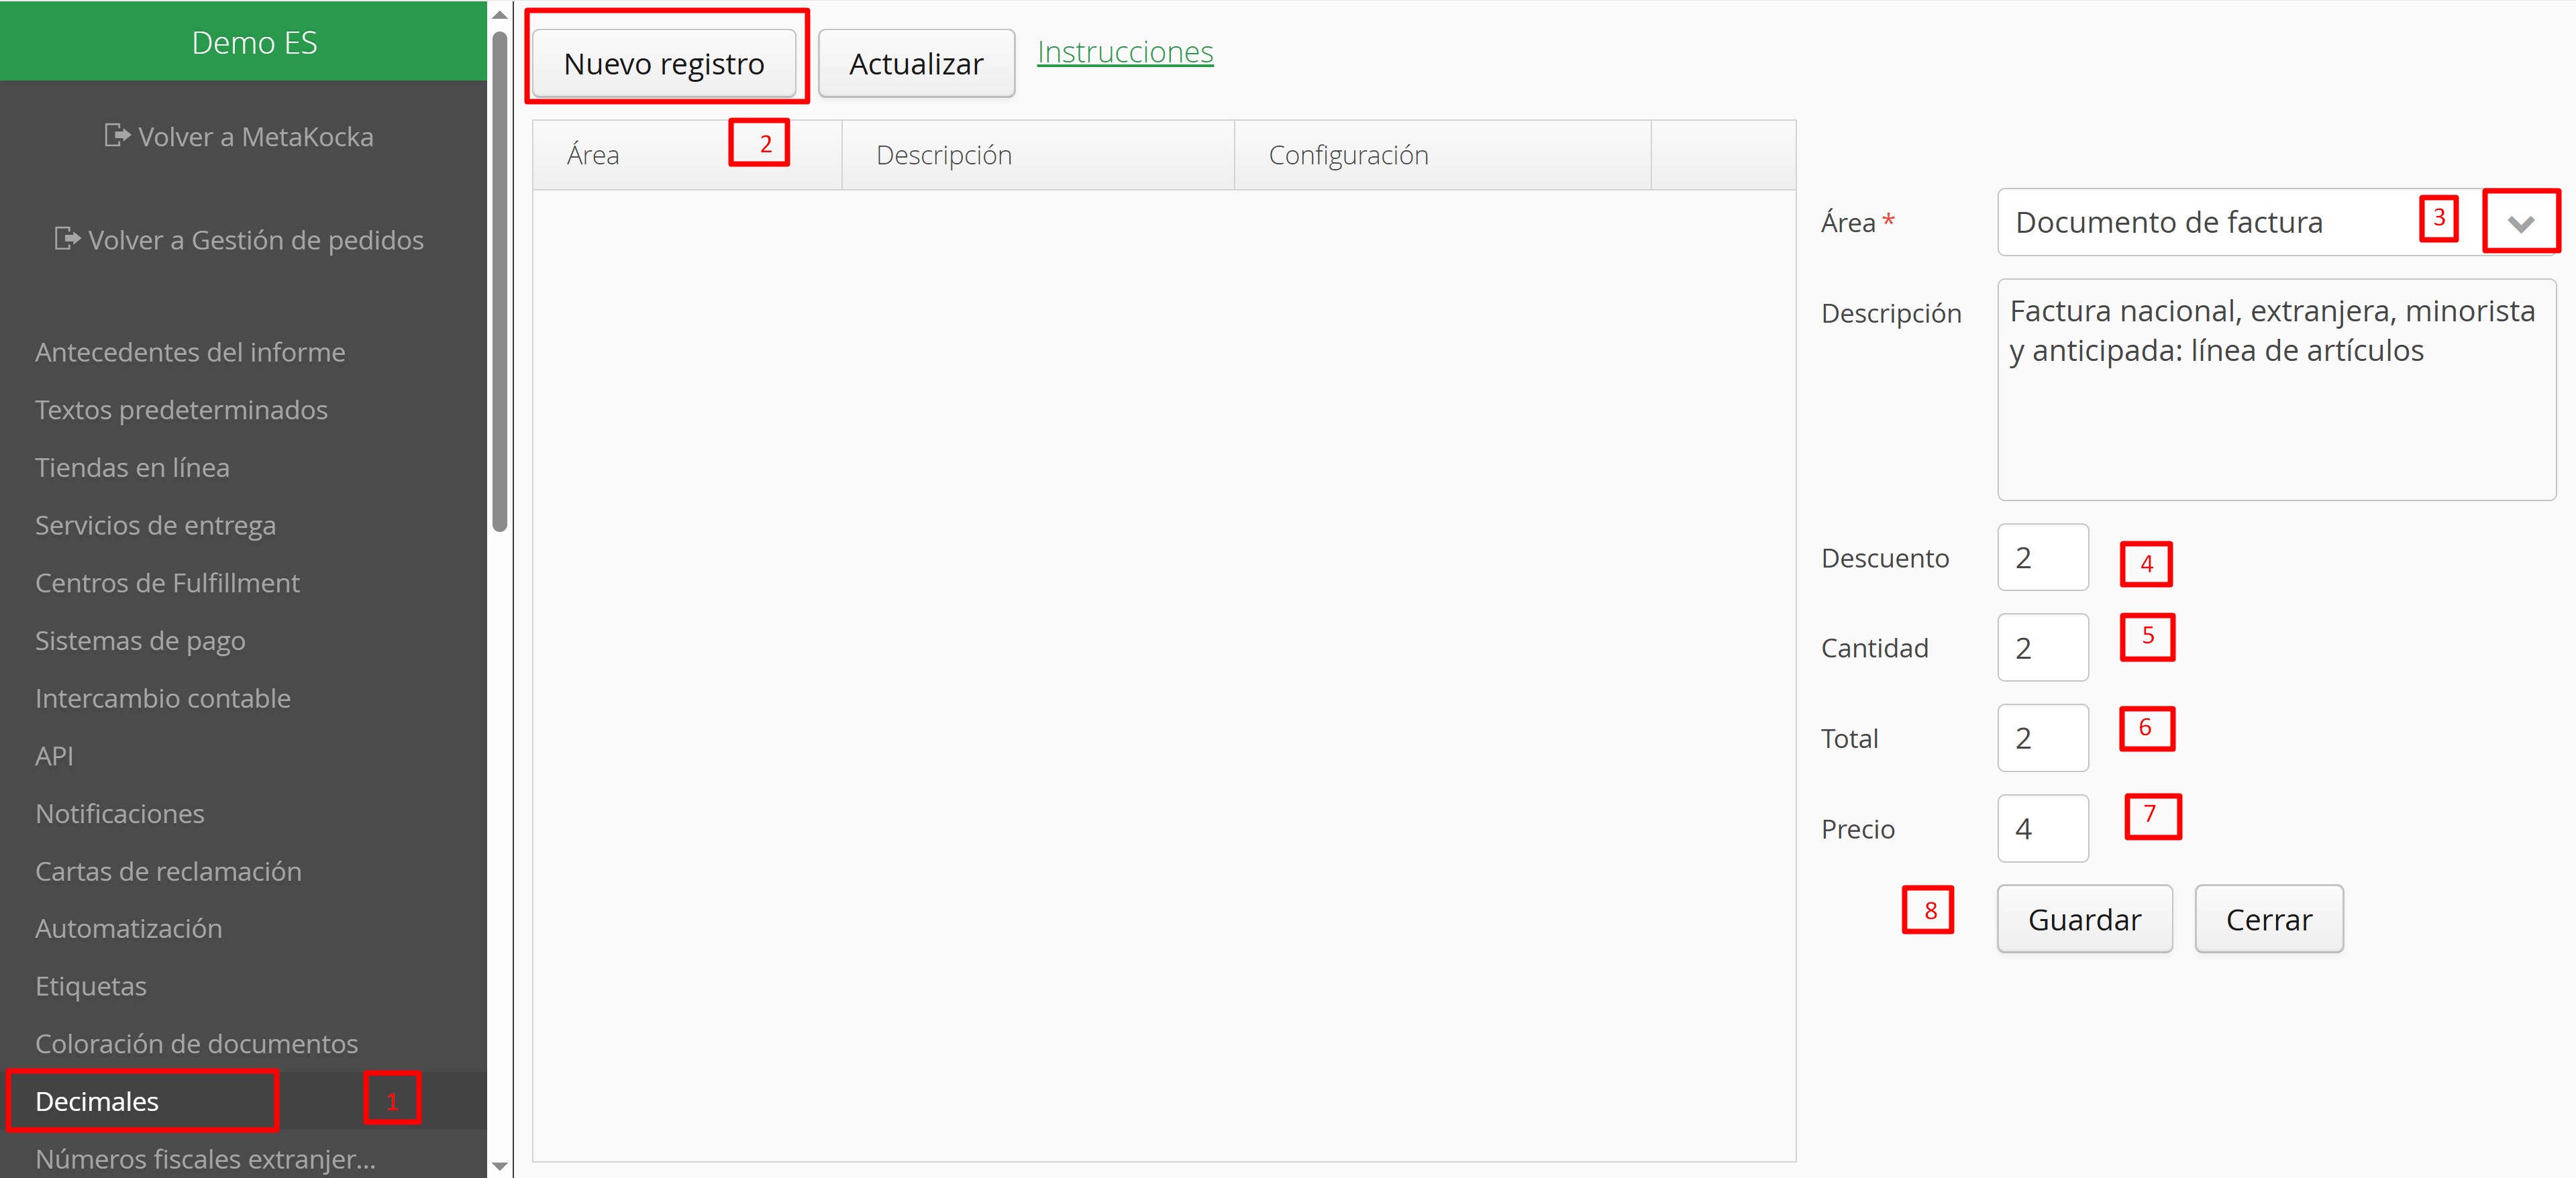Click the sidebar scroll up arrow

pyautogui.click(x=500, y=14)
